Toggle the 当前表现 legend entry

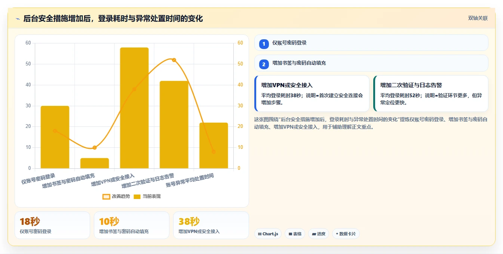coord(147,196)
